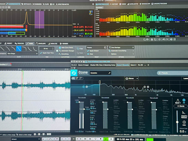Click the add plugin plus icon

point(148,65)
